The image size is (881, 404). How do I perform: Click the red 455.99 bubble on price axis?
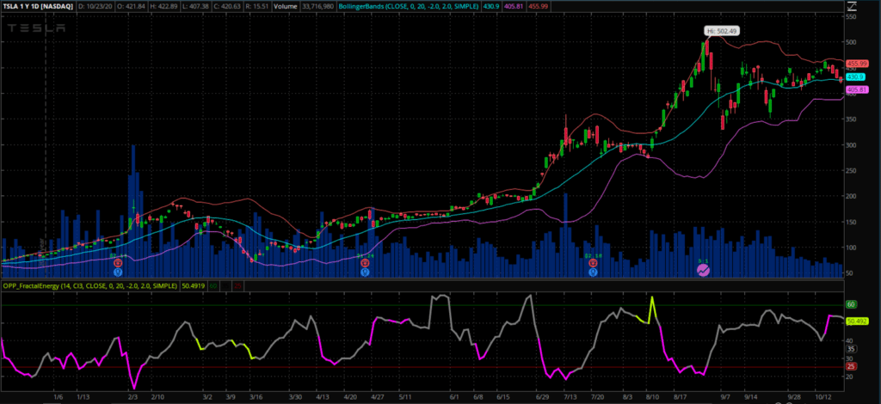click(x=858, y=64)
